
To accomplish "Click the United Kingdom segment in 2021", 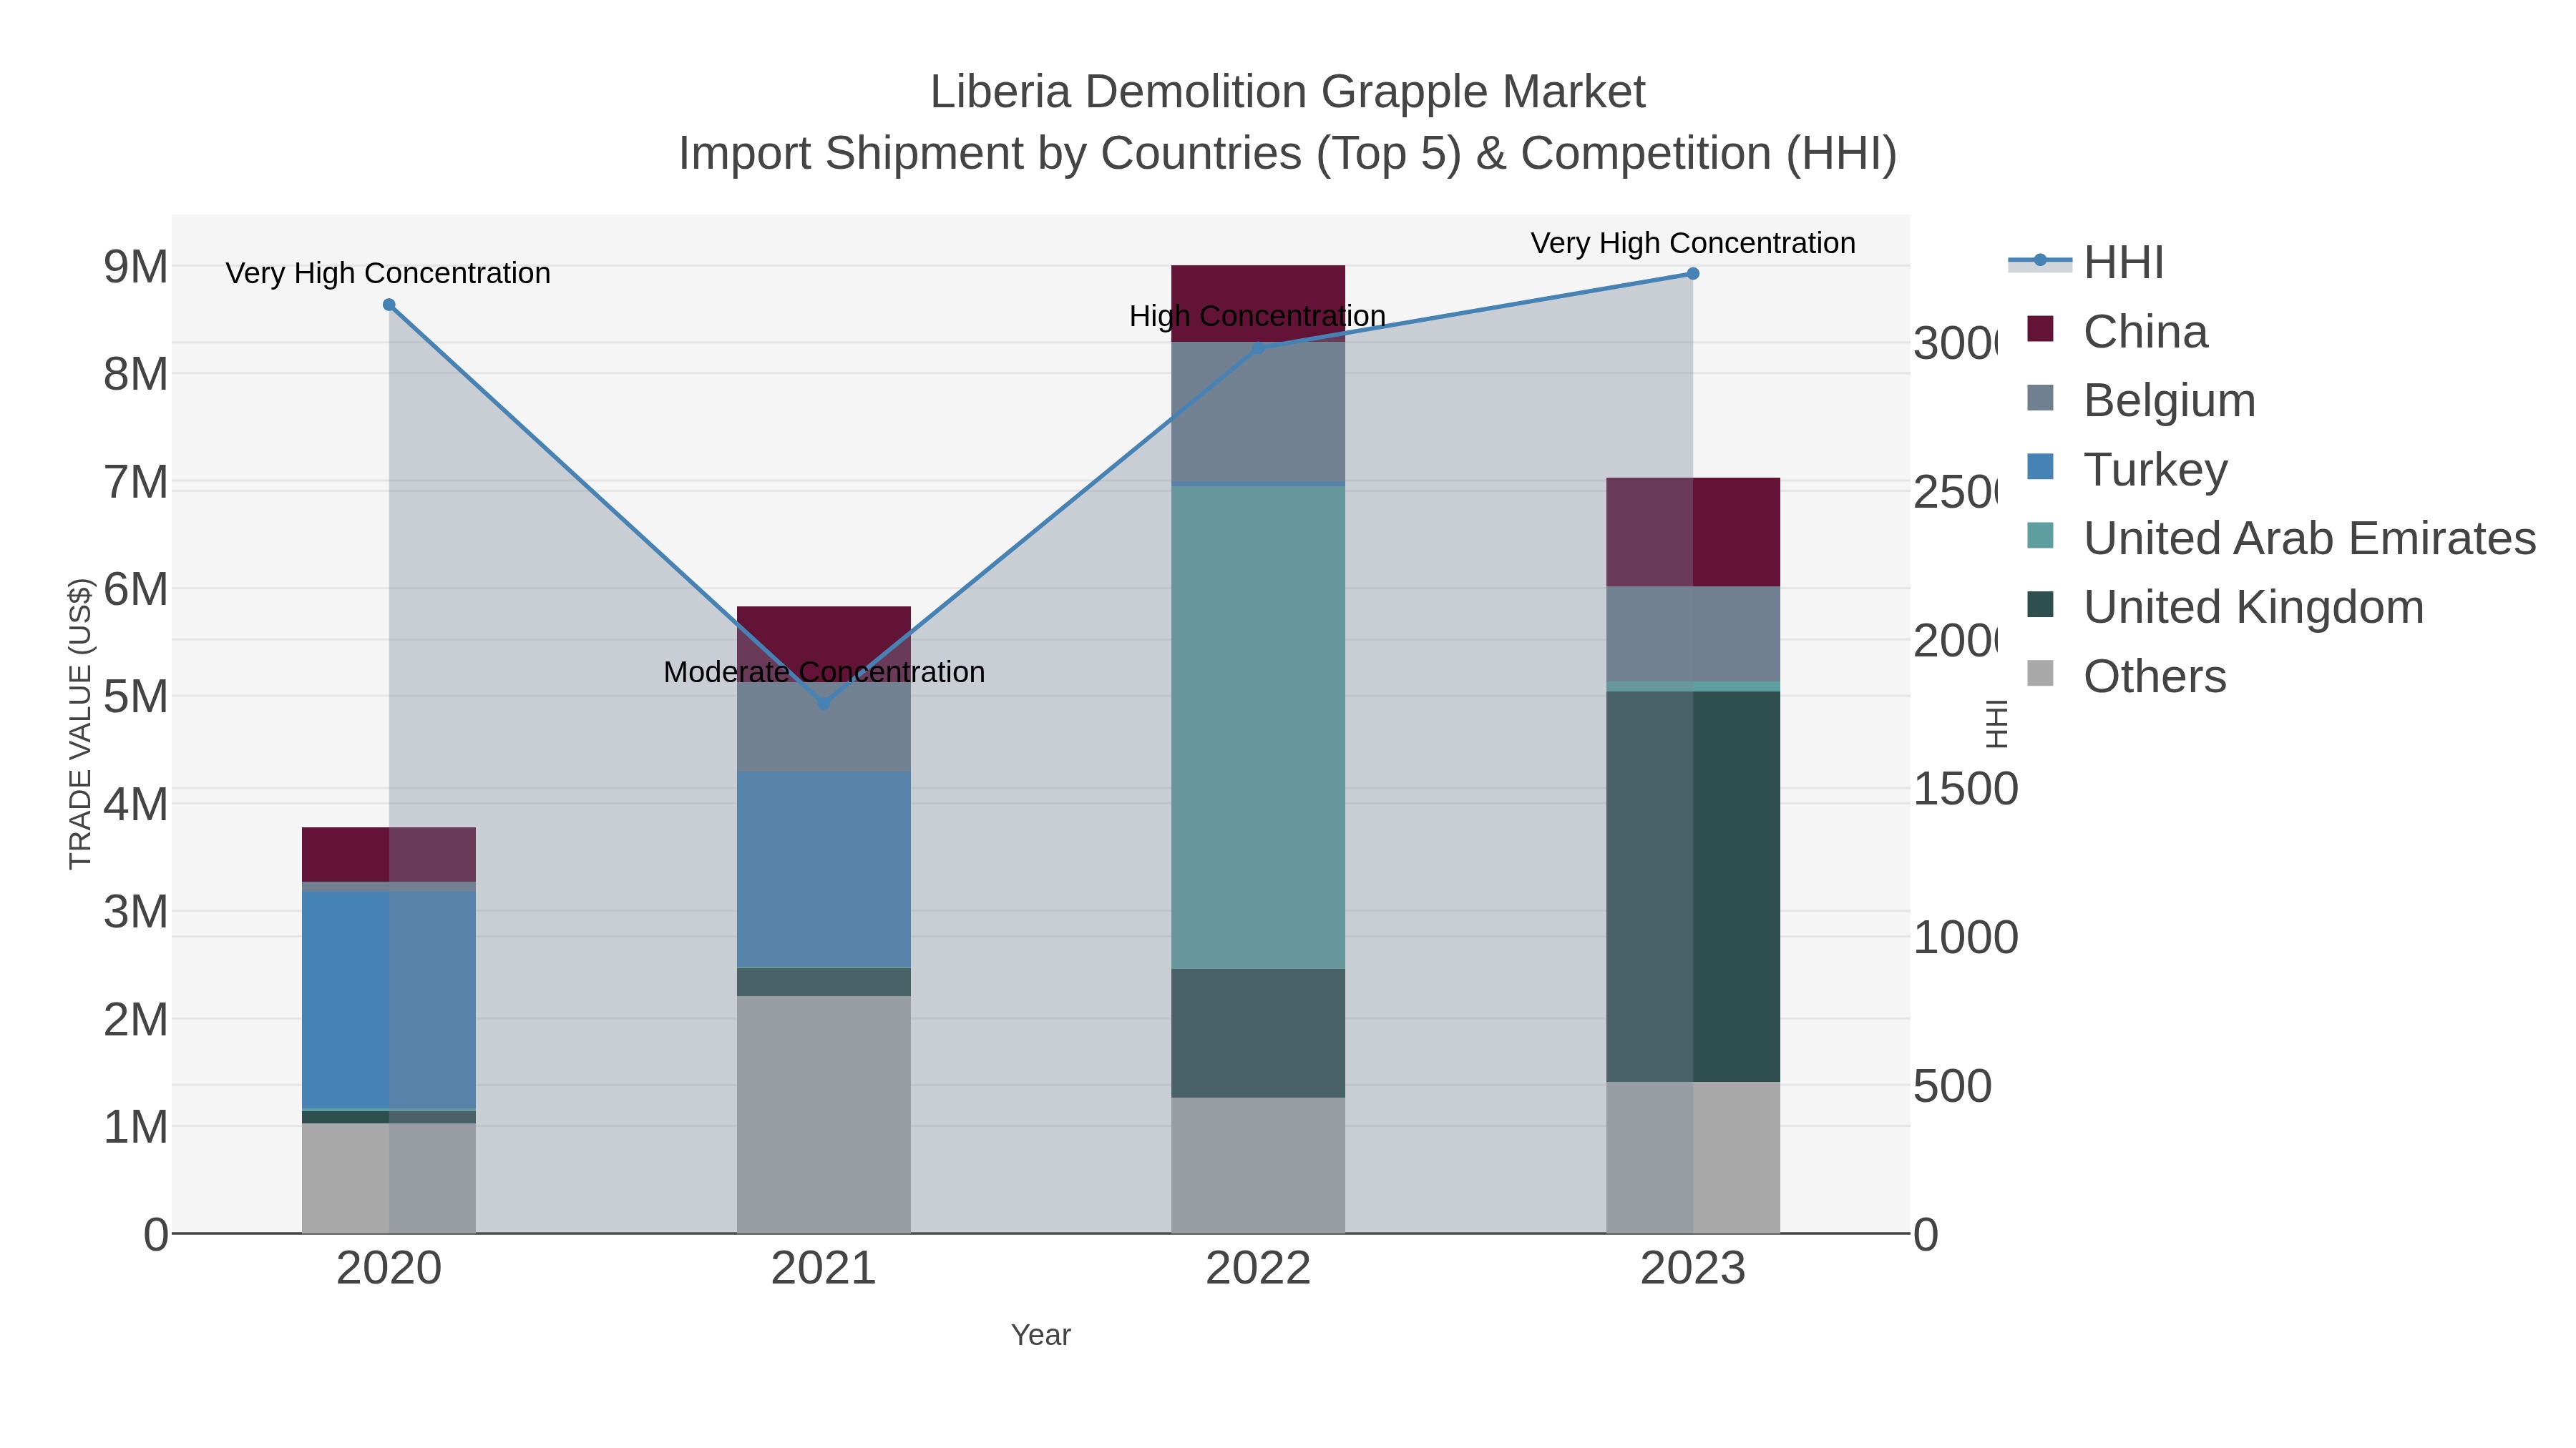I will (824, 981).
